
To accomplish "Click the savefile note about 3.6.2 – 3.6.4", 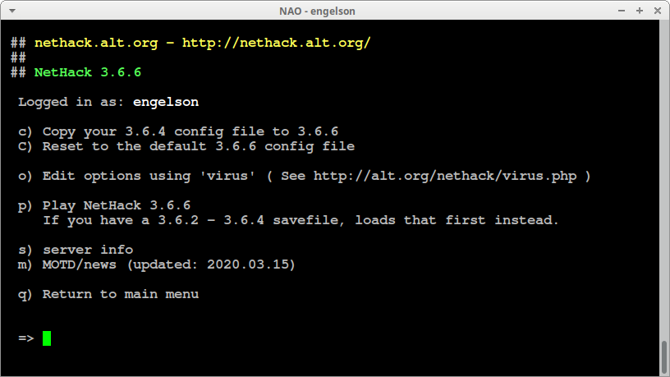I will coord(301,220).
